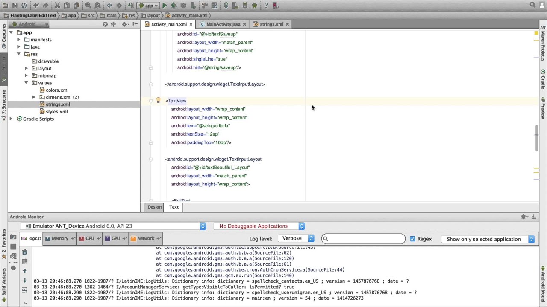
Task: Run the app with the green play icon
Action: click(x=165, y=6)
